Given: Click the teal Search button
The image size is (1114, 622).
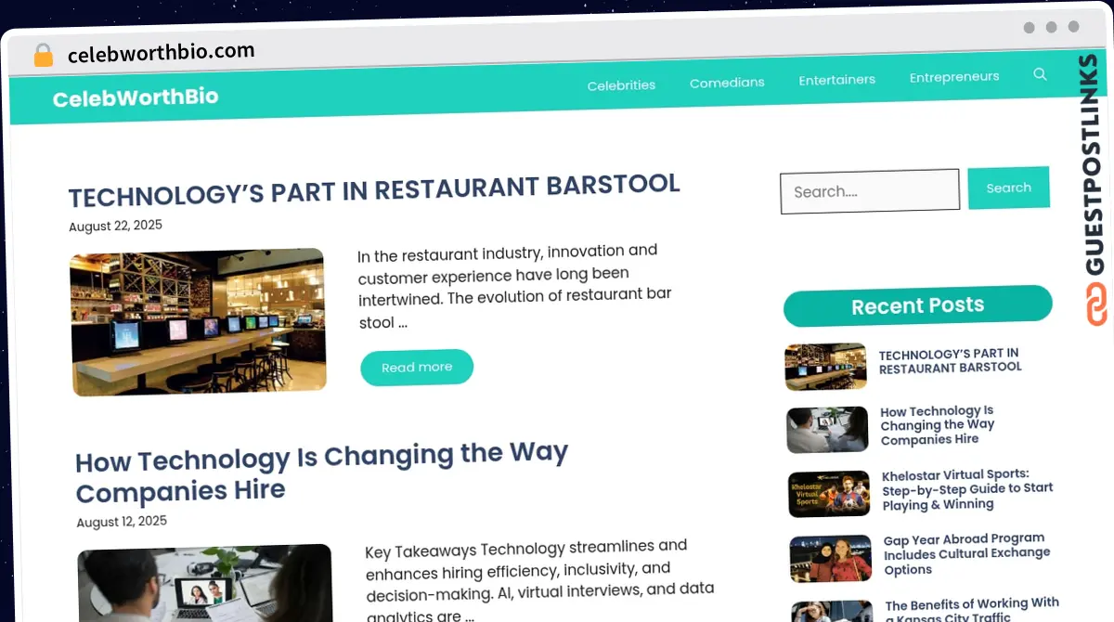Looking at the screenshot, I should pos(1009,188).
